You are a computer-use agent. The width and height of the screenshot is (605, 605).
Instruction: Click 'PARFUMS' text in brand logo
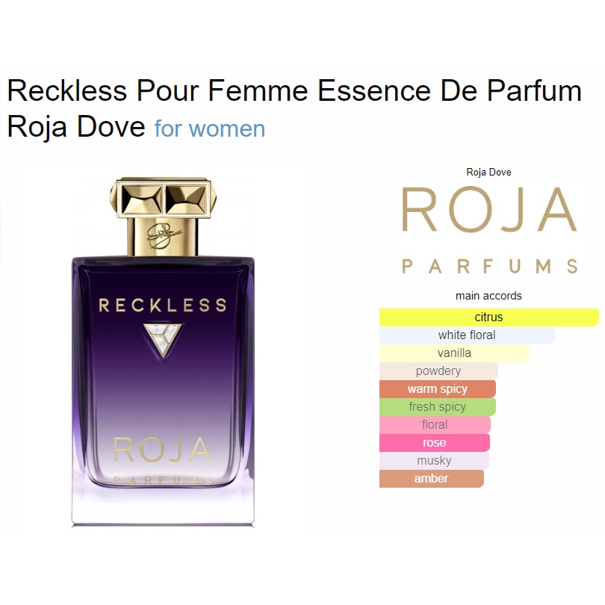(x=489, y=266)
